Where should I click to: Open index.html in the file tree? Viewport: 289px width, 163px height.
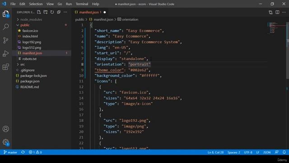tap(30, 36)
